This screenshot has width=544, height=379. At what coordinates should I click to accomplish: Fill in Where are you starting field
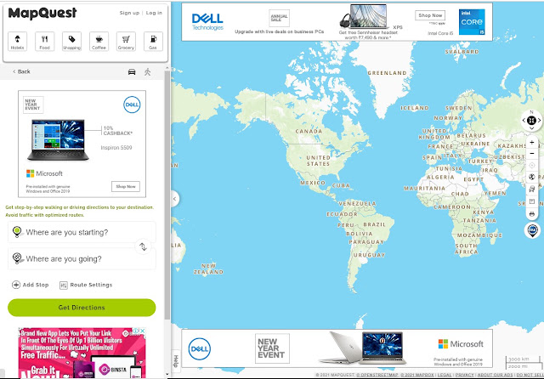coord(82,232)
